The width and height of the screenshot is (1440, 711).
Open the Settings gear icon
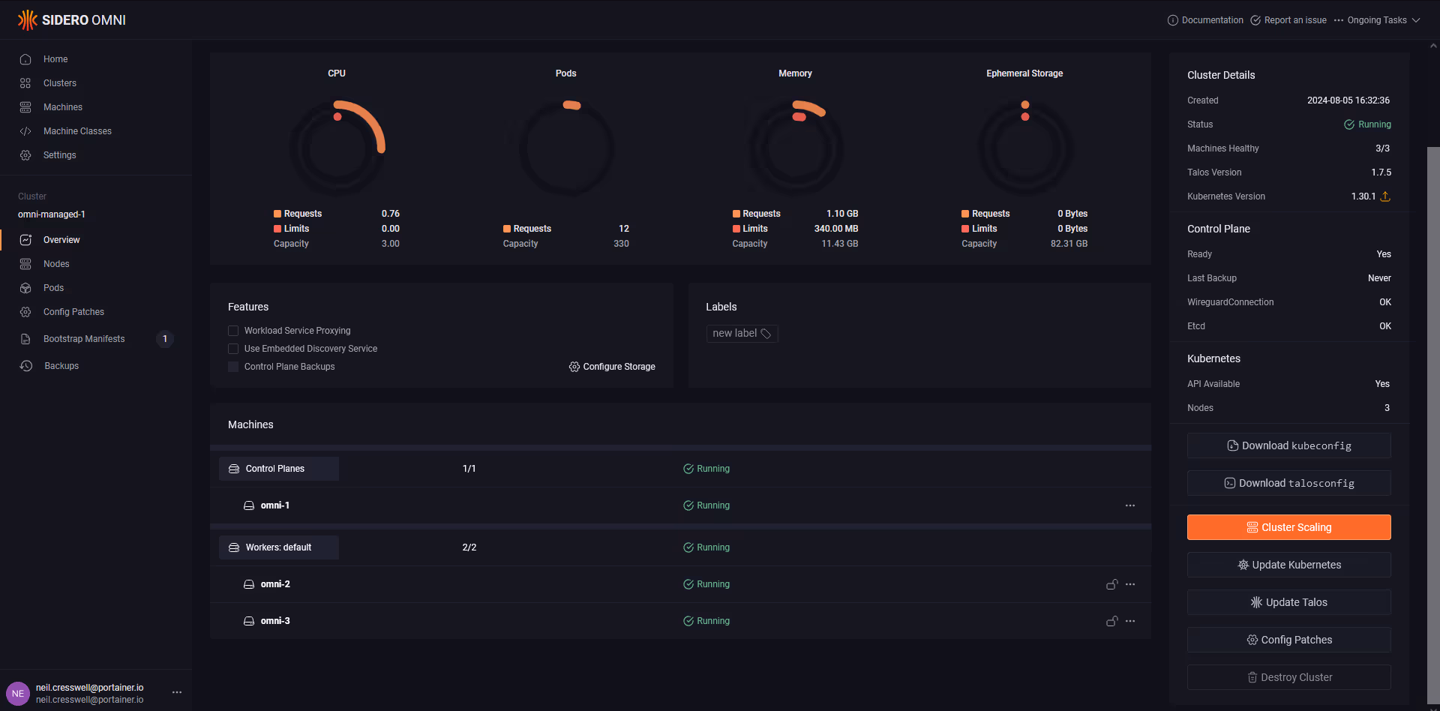[x=25, y=155]
